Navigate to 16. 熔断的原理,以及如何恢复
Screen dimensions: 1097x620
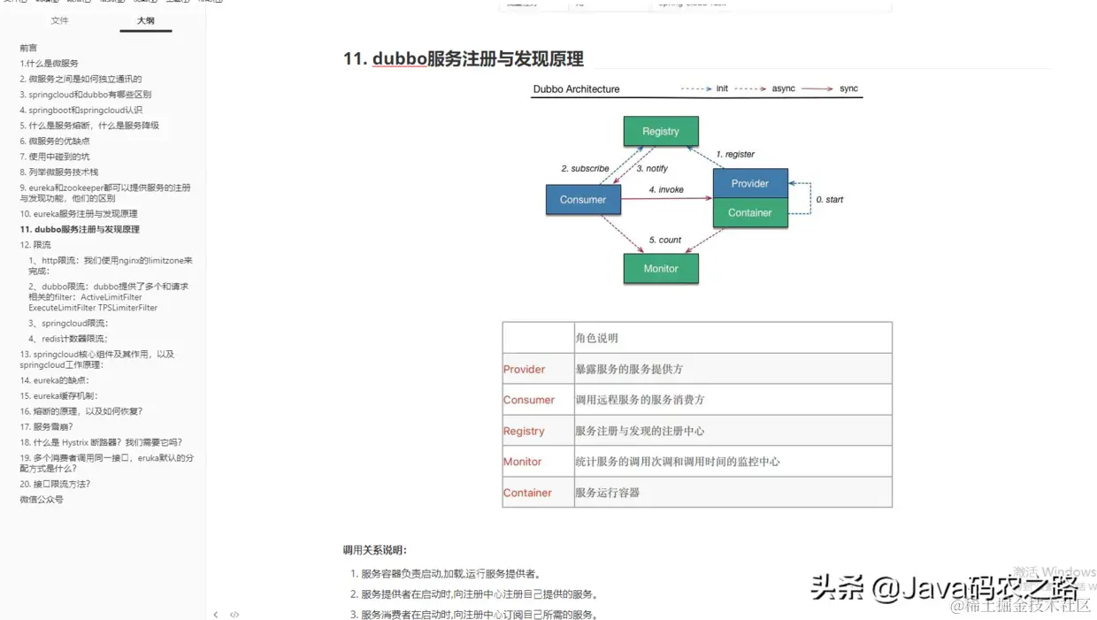(81, 410)
